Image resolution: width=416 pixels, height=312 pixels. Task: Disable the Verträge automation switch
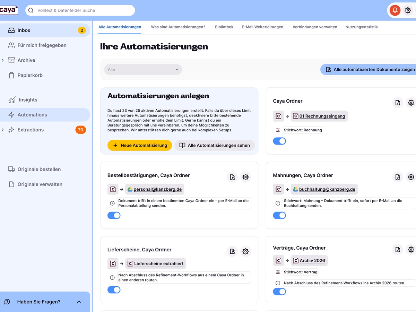[279, 292]
